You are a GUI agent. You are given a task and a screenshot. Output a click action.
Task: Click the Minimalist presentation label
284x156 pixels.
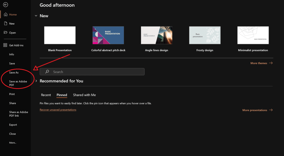[253, 50]
